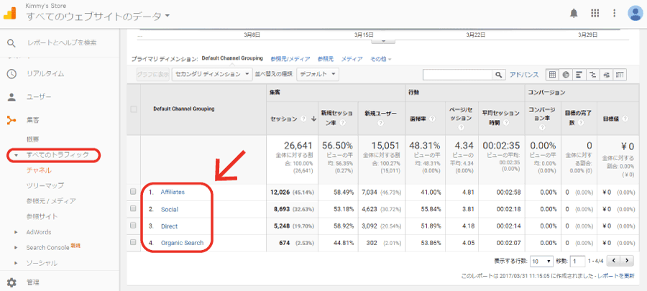Expand the AdWords sidebar section
Viewport: 647px width, 291px height.
16,232
